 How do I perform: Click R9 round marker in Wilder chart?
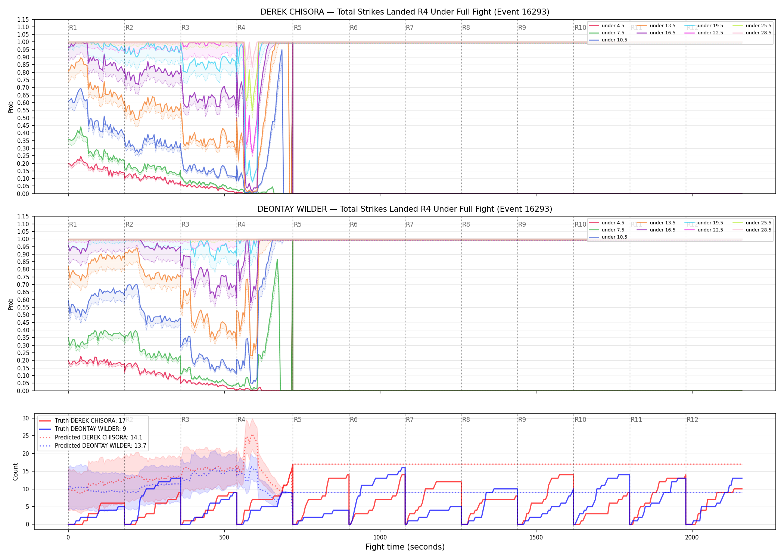click(522, 224)
